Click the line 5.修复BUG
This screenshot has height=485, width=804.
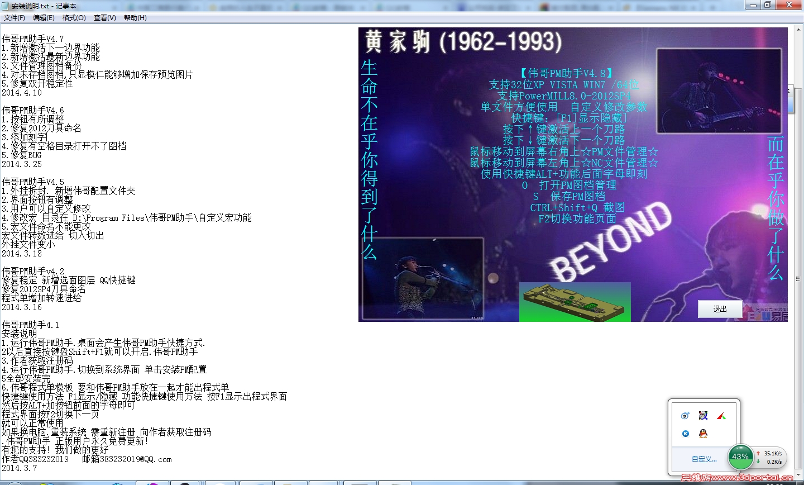[x=22, y=155]
